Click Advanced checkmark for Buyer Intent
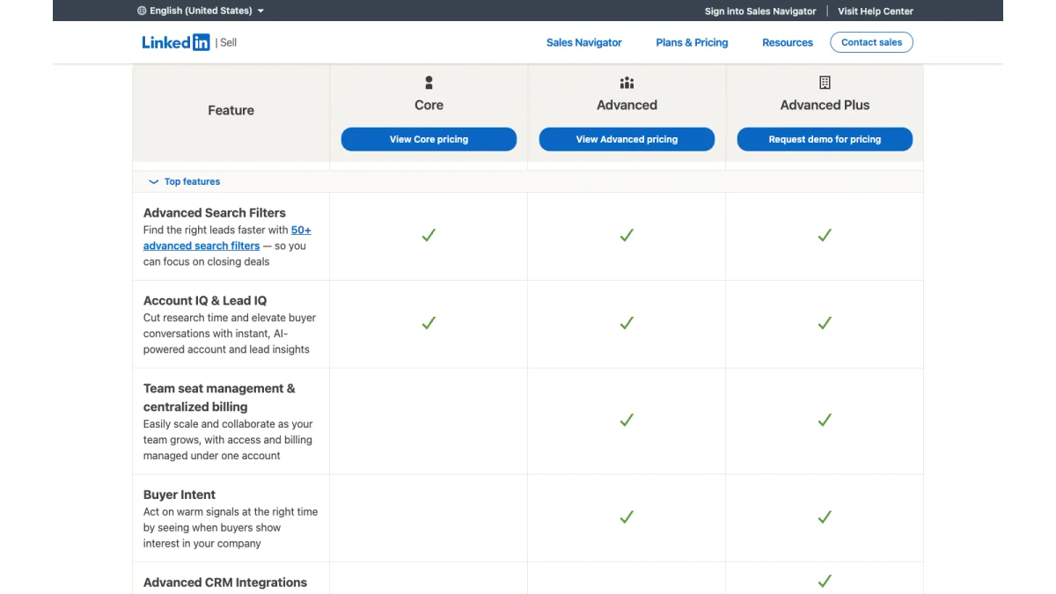This screenshot has width=1056, height=594. point(627,517)
